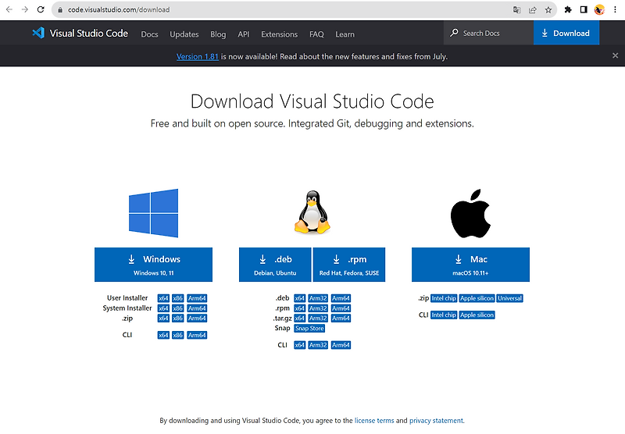Click the padlock site info icon
625x434 pixels.
pyautogui.click(x=60, y=10)
